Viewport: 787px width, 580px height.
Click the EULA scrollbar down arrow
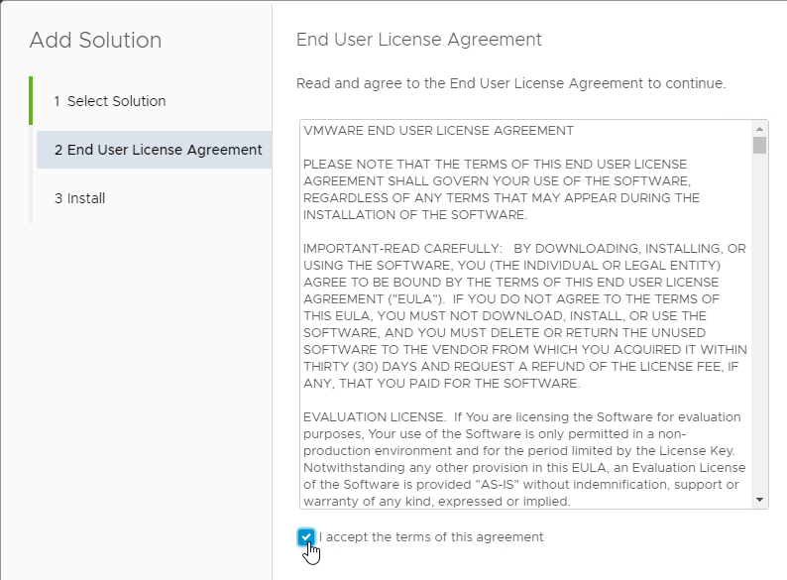[x=759, y=500]
